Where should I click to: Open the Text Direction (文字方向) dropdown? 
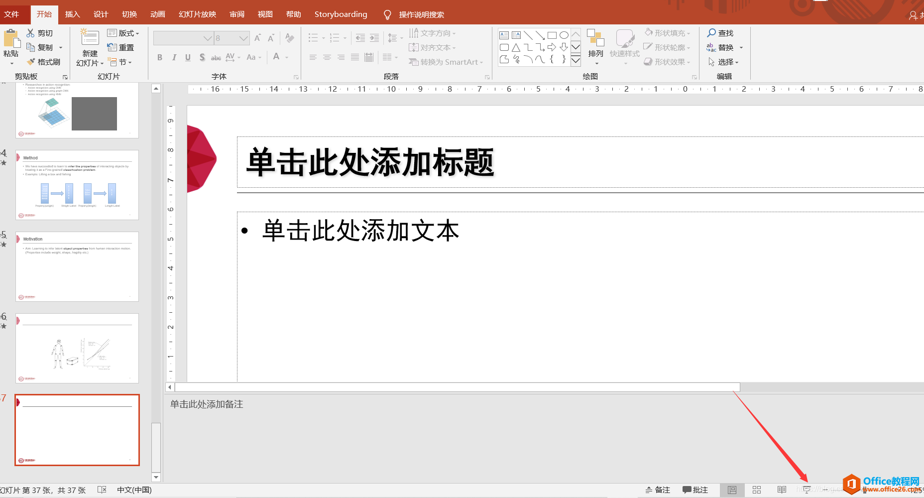[432, 33]
